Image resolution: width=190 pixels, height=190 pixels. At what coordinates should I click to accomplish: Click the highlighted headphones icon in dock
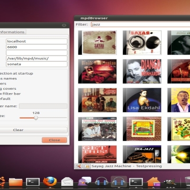119,181
